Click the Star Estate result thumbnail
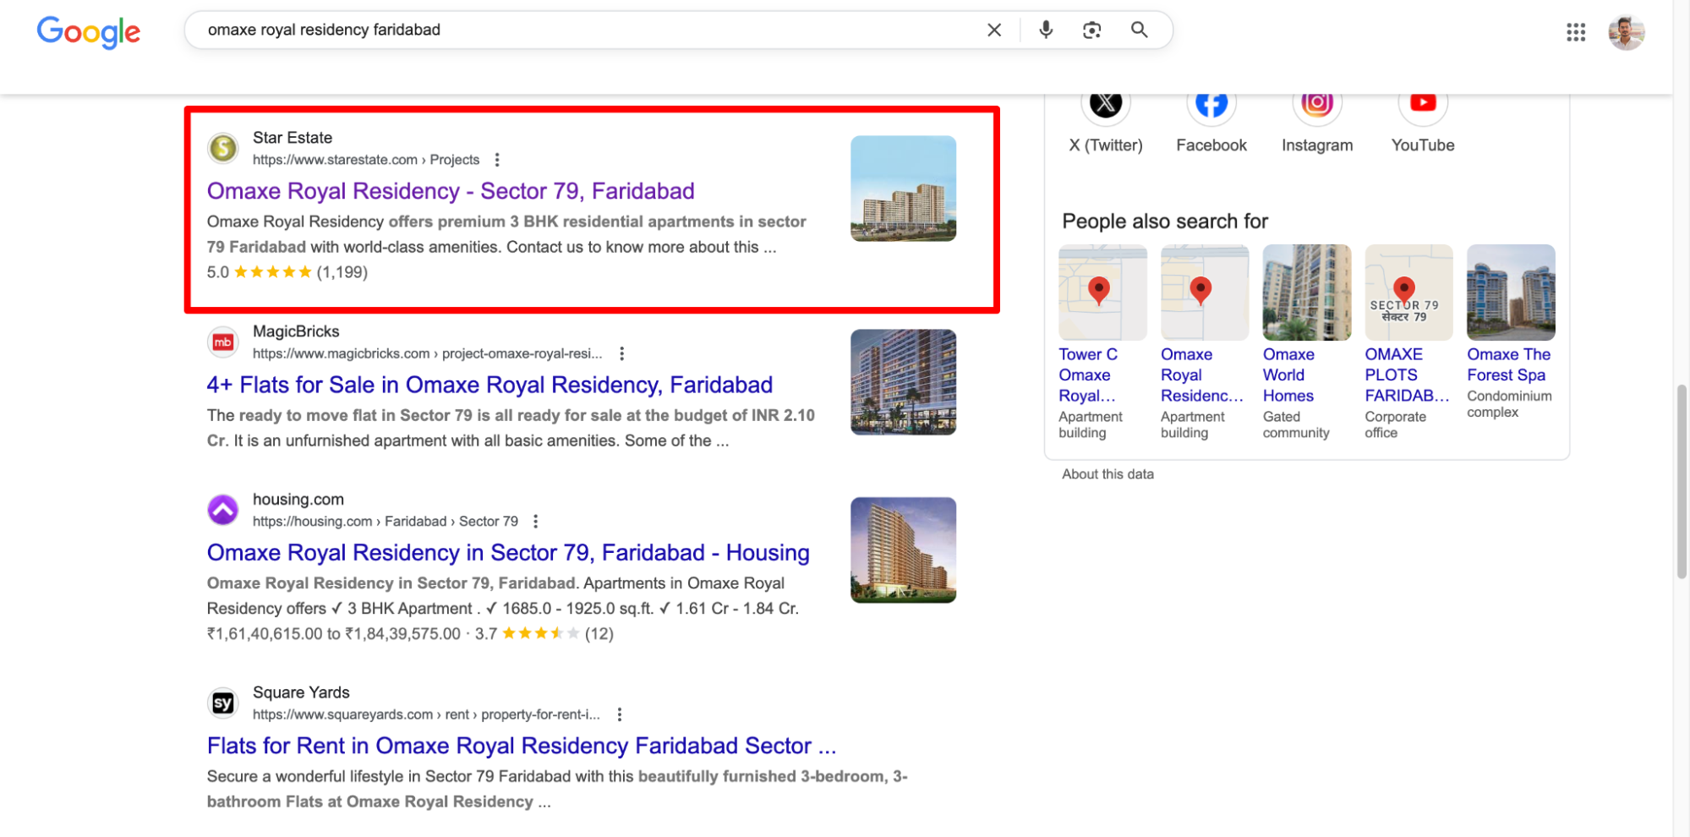Viewport: 1690px width, 837px height. click(903, 189)
